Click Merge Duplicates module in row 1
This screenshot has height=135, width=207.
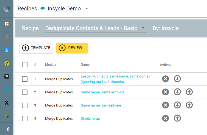click(59, 79)
